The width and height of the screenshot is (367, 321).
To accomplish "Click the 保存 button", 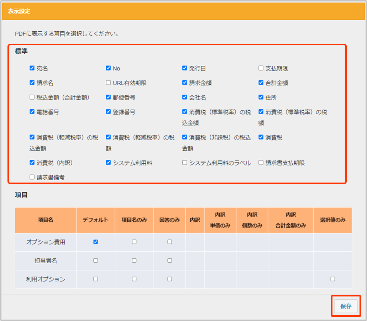I will [346, 306].
